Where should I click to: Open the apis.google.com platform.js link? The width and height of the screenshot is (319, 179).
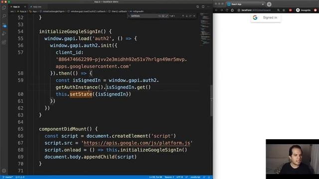[x=137, y=143]
